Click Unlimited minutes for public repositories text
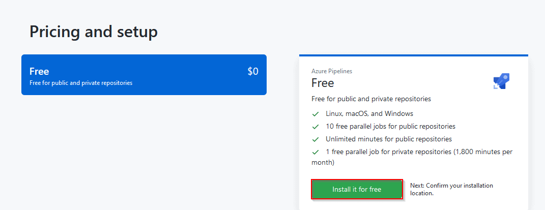This screenshot has width=545, height=210. point(389,139)
